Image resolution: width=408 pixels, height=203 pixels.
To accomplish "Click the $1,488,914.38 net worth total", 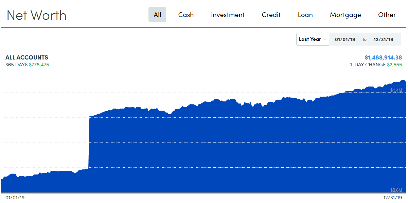I will (x=383, y=57).
